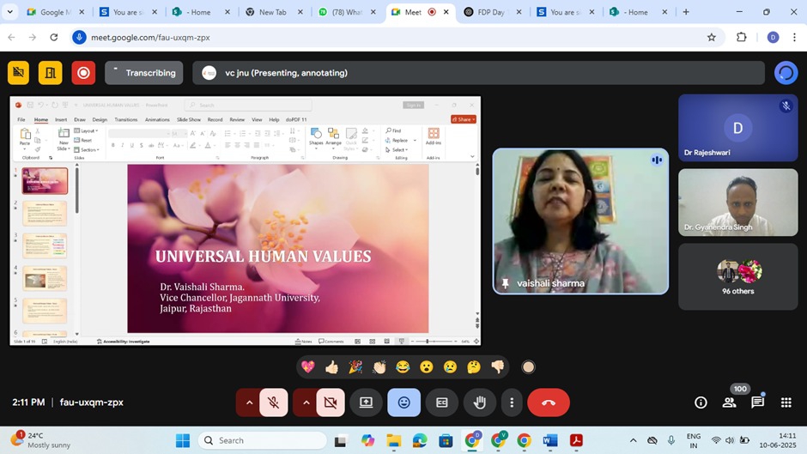Switch to the FDP Day browser tab
807x454 pixels.
[x=493, y=12]
